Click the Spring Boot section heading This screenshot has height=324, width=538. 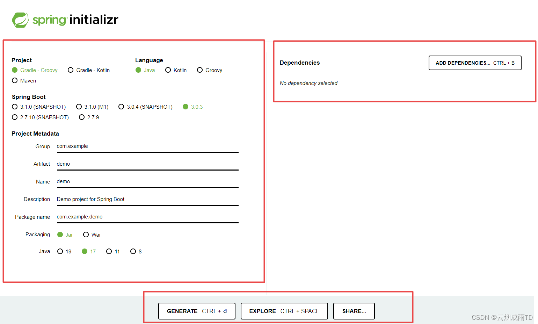29,97
